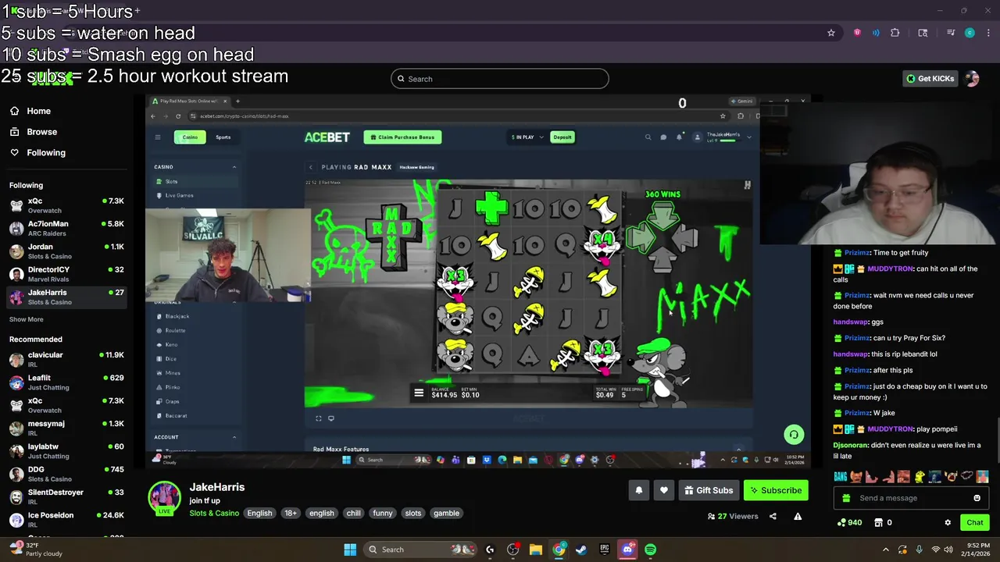The width and height of the screenshot is (1000, 562).
Task: Open Epic Games Launcher from the taskbar
Action: 605,550
